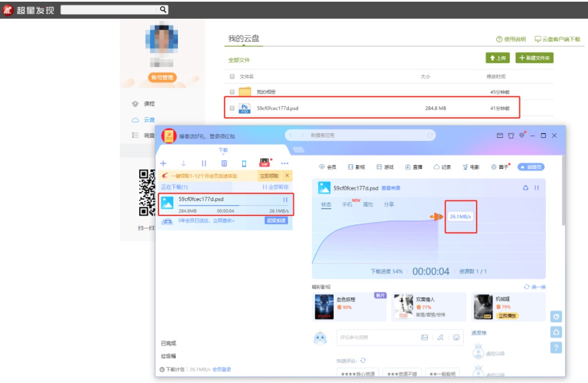Open the 云盘客户端下载 link
This screenshot has width=588, height=383.
coord(558,39)
